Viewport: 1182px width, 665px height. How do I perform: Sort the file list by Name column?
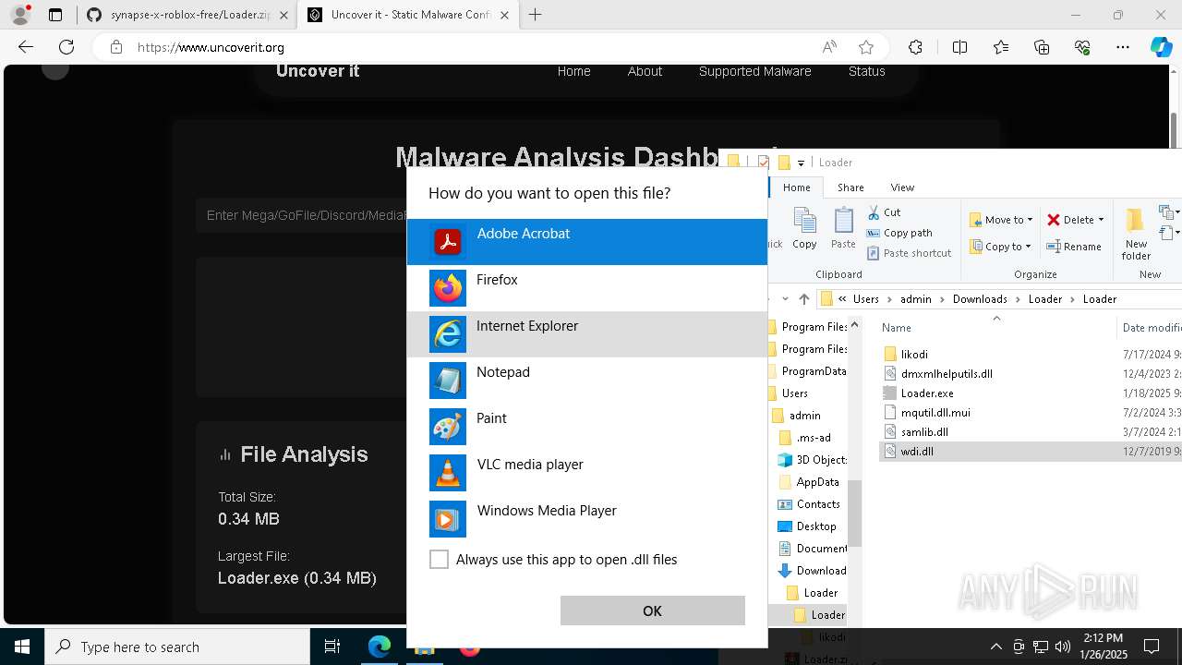coord(897,328)
